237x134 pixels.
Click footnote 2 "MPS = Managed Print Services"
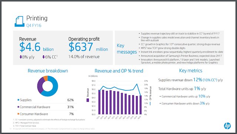click(x=26, y=123)
